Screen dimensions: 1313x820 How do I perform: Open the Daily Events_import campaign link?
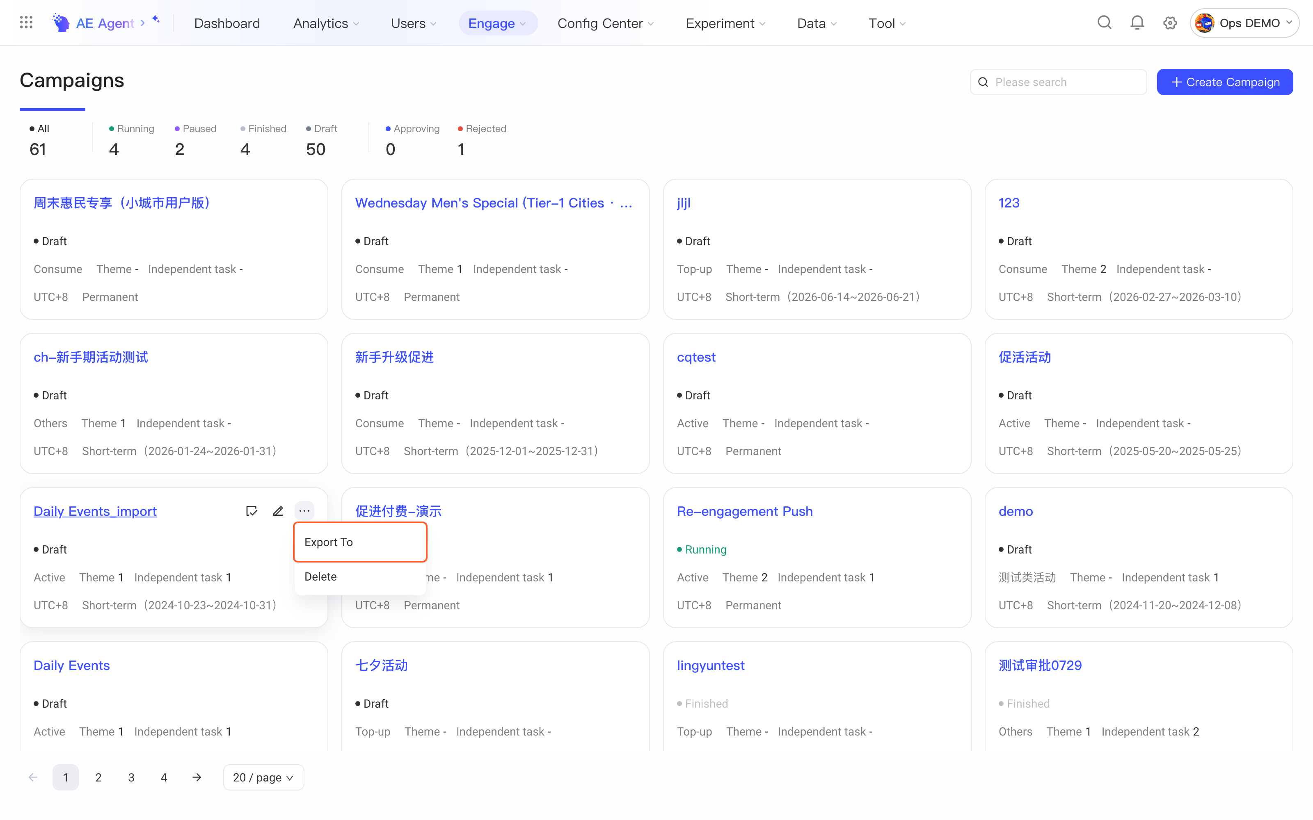pos(95,511)
